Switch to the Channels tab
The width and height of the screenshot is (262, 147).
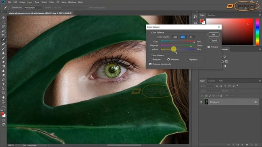[x=212, y=81]
